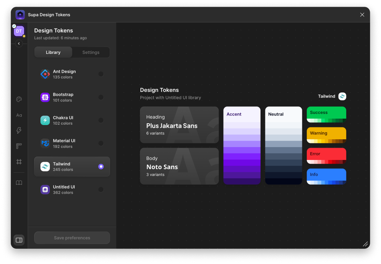Open the Heading Plus Jakarta Sans card
The image size is (381, 264).
tap(179, 125)
